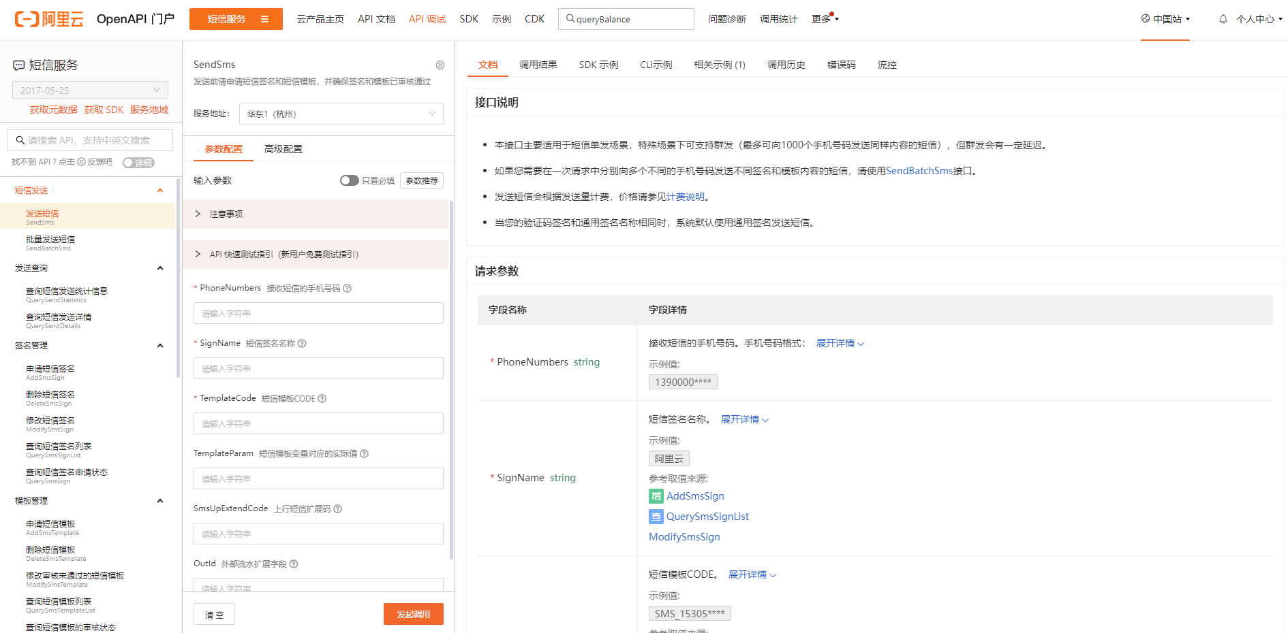Collapse the 短信发送 sidebar group
1288x633 pixels.
pyautogui.click(x=160, y=191)
